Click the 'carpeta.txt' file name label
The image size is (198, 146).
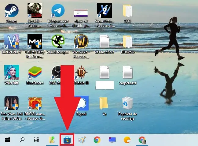pos(128,83)
